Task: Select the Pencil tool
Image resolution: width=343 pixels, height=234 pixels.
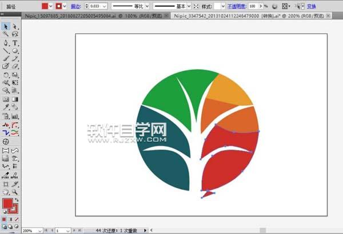Action: pyautogui.click(x=15, y=58)
